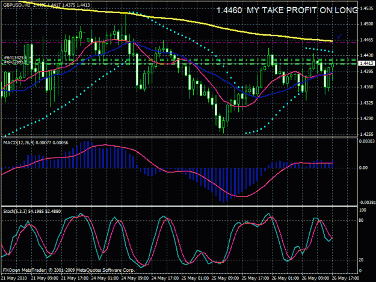Click the '26 May 09:00' time label
Image resolution: width=376 pixels, height=282 pixels.
pos(315,278)
